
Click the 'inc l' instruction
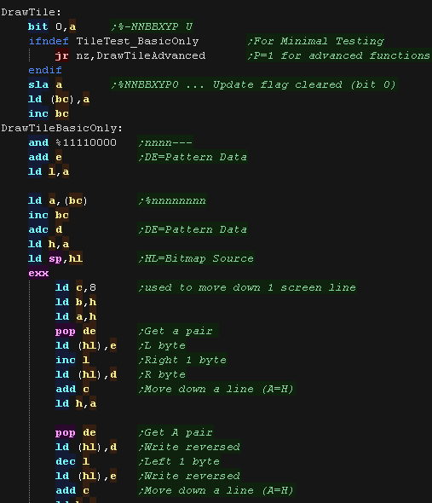coord(72,360)
